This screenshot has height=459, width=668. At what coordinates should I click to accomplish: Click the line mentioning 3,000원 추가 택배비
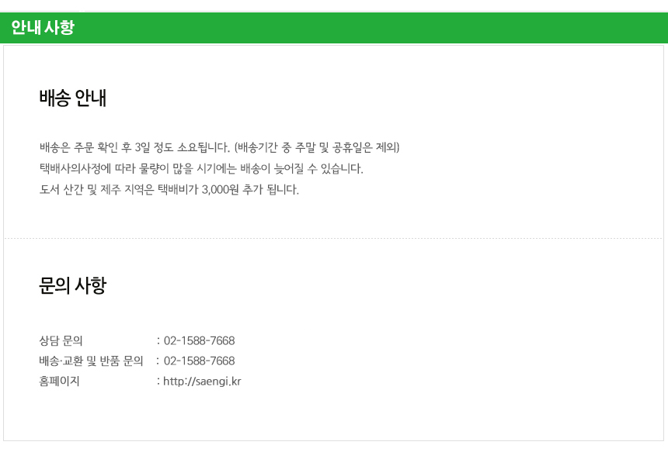point(169,189)
